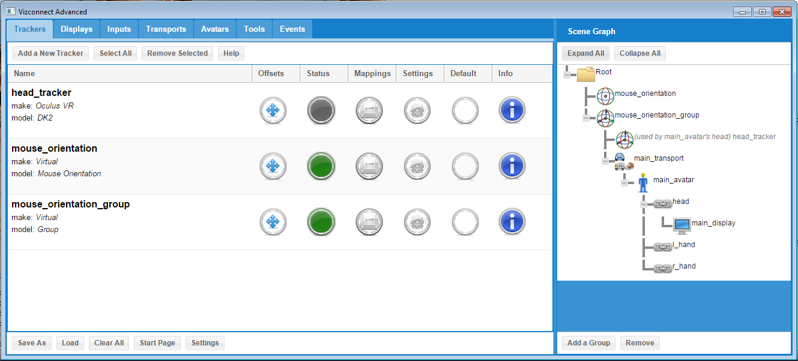Collapse the head node under main_avatar
The width and height of the screenshot is (798, 361).
(643, 204)
